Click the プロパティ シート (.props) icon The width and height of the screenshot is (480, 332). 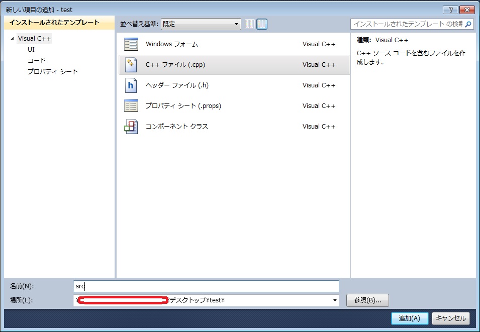pos(131,106)
